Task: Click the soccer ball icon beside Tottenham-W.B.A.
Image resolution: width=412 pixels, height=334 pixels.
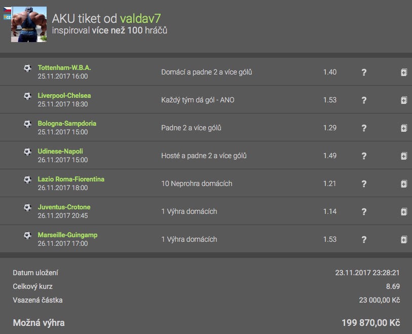Action: pos(27,68)
